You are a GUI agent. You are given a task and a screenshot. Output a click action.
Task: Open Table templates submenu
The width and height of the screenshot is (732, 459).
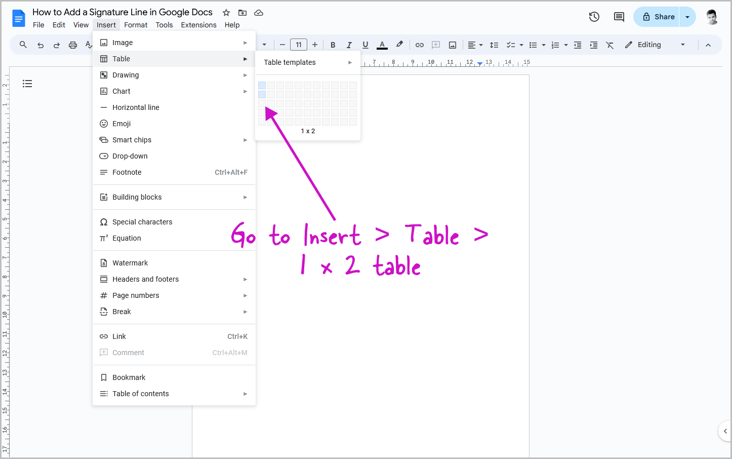click(308, 62)
